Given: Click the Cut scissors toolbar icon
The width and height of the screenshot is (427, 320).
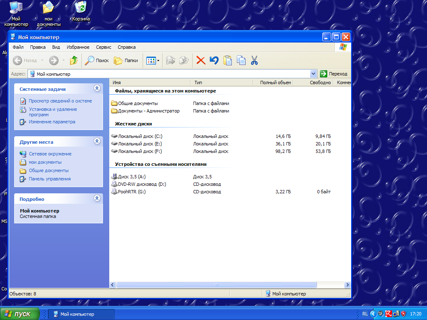Looking at the screenshot, I should click(254, 60).
